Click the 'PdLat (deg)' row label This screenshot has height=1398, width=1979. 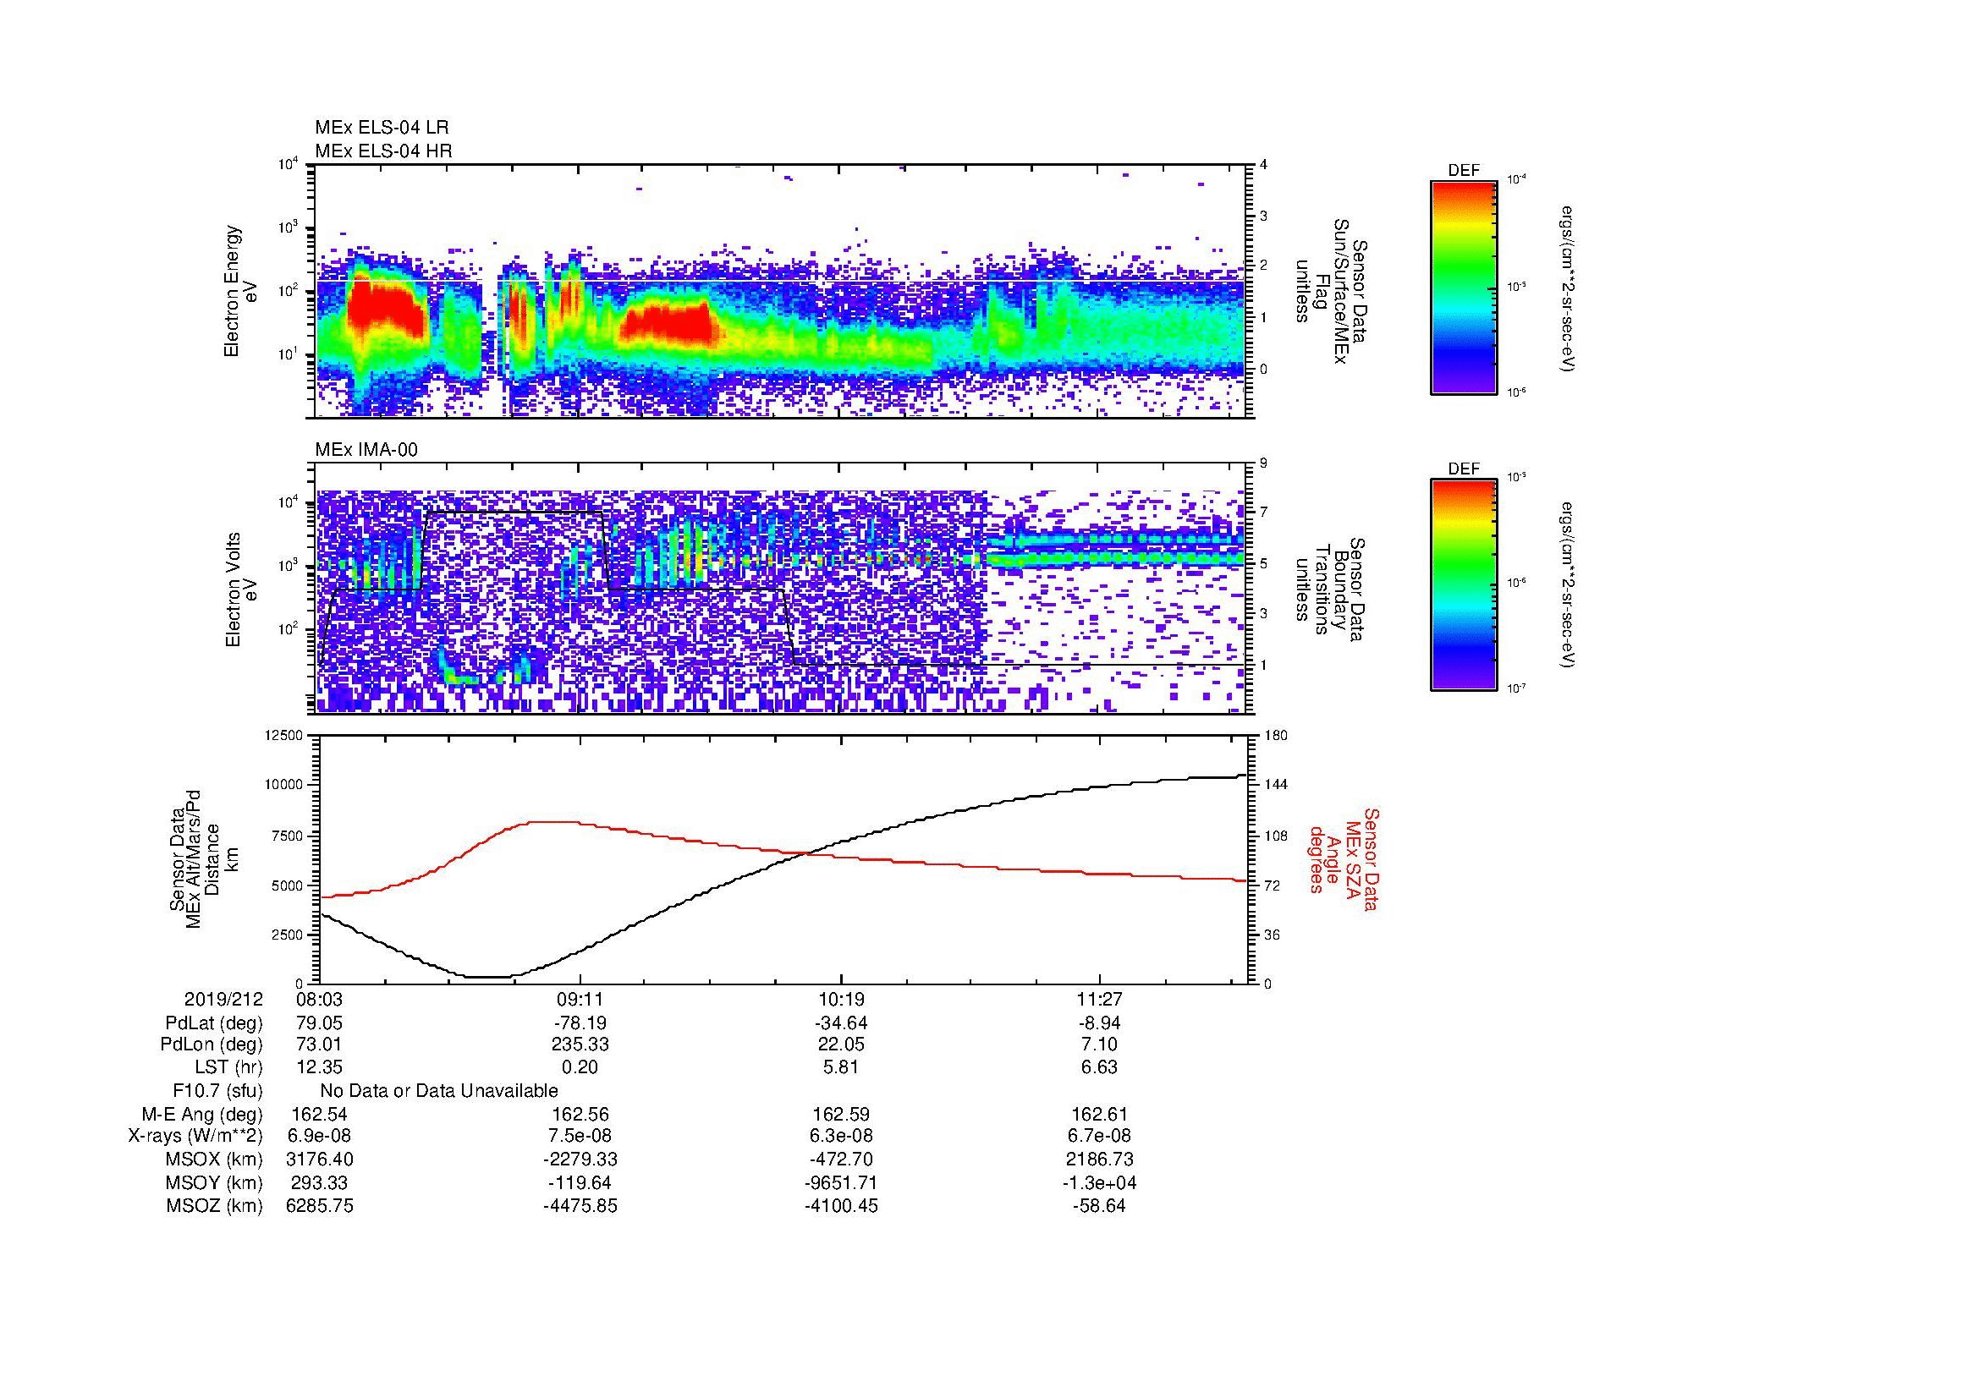[214, 1023]
